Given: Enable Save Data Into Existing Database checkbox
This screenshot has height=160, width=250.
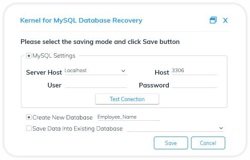Looking at the screenshot, I should tap(29, 128).
